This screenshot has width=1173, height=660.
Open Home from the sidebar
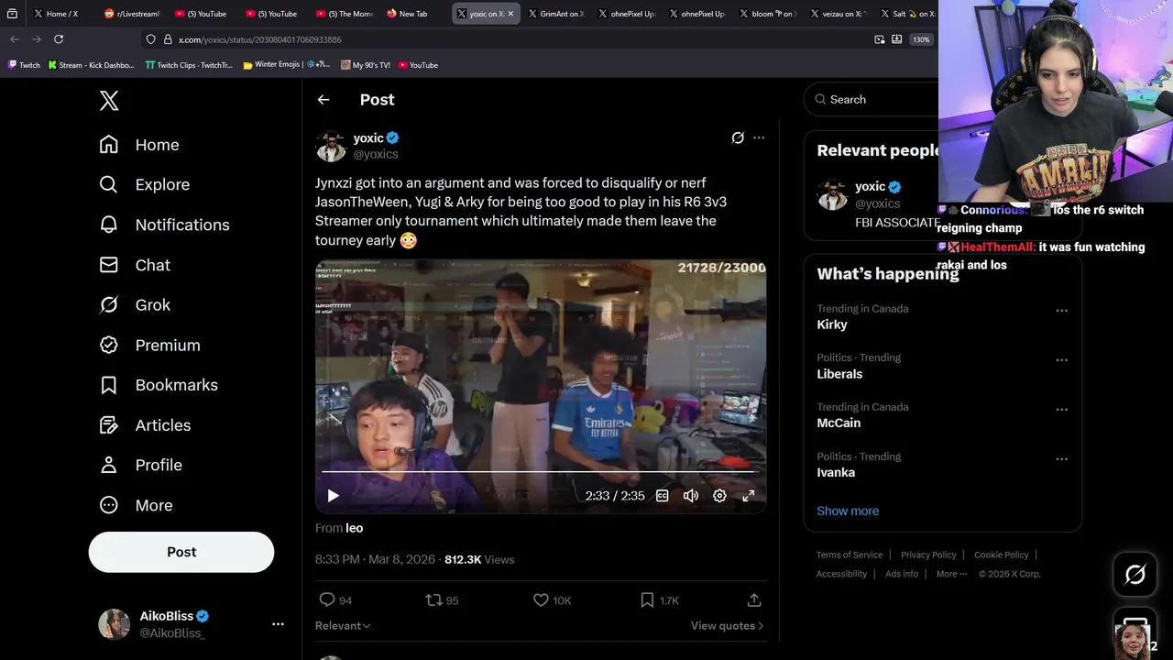point(139,145)
